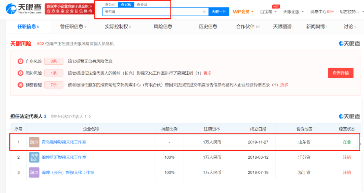Click the 浙江省 region cell
Viewport: 364px width, 193px height.
[x=304, y=172]
